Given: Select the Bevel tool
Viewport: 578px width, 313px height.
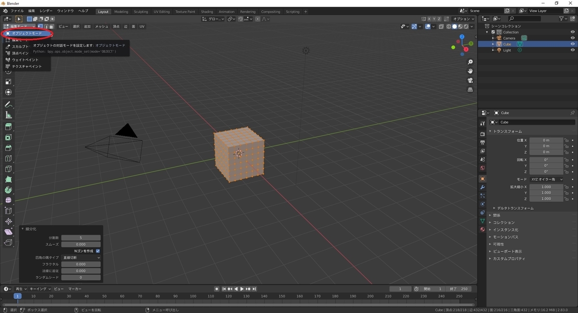Looking at the screenshot, I should tap(8, 148).
